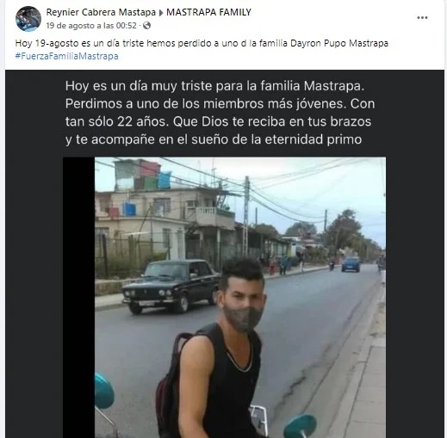Click the man's gray face mask
The image size is (447, 438).
point(243,318)
